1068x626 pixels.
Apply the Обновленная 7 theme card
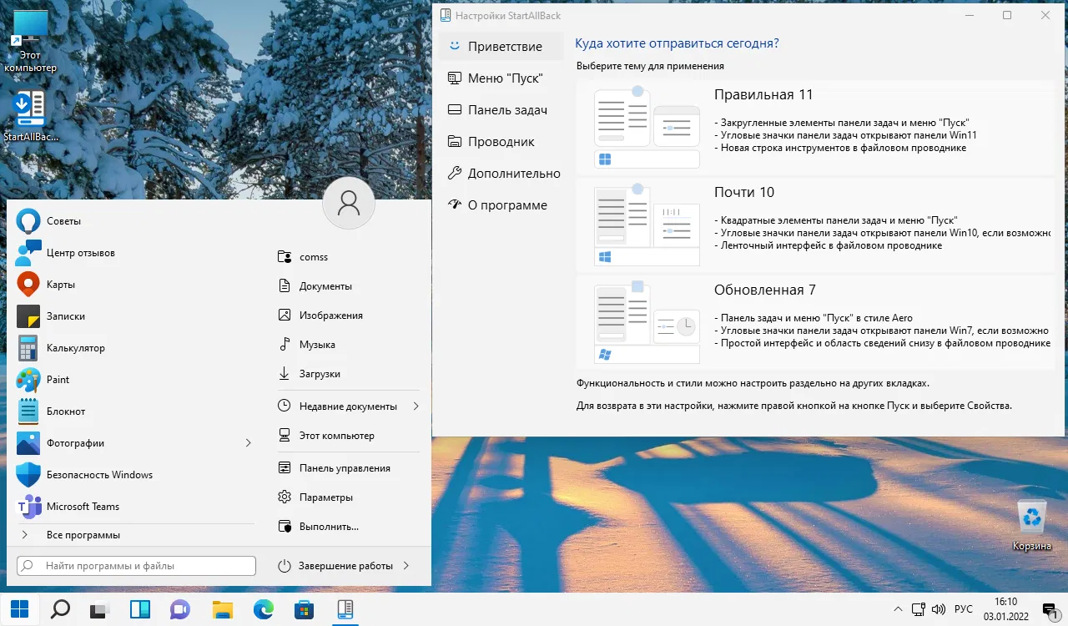815,322
